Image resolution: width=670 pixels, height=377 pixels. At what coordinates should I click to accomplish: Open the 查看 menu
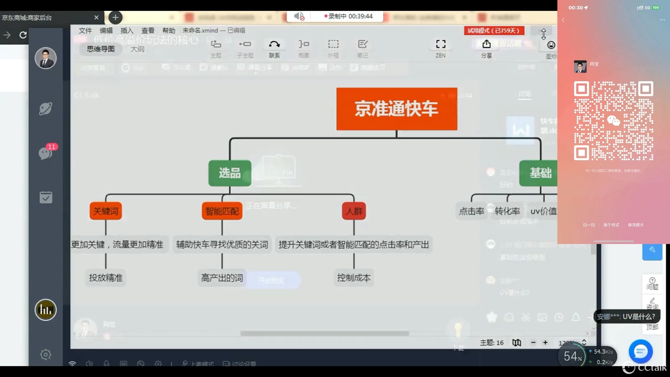148,30
